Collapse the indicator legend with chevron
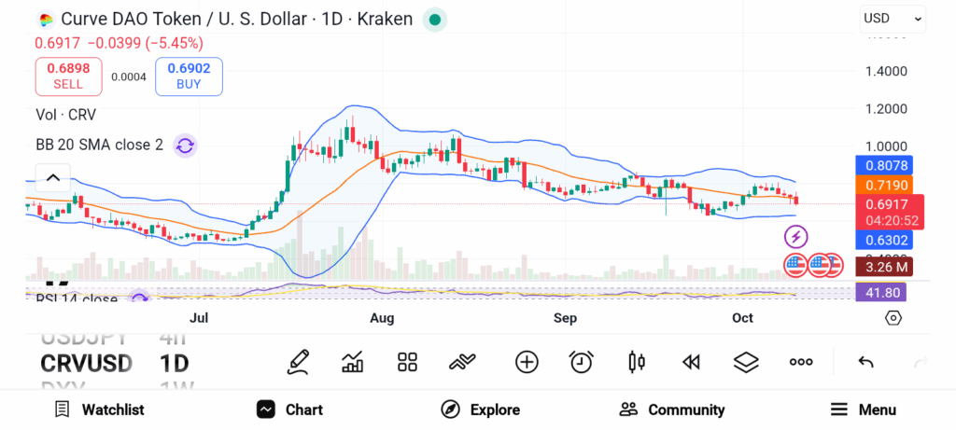 click(x=52, y=177)
